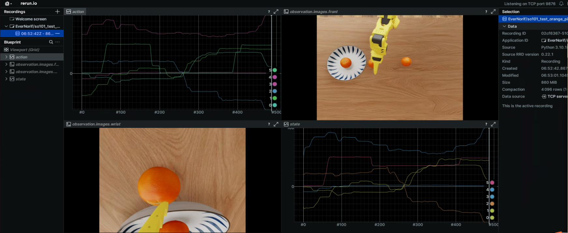Image resolution: width=568 pixels, height=233 pixels.
Task: Toggle series 2 in the action legend
Action: click(x=275, y=91)
